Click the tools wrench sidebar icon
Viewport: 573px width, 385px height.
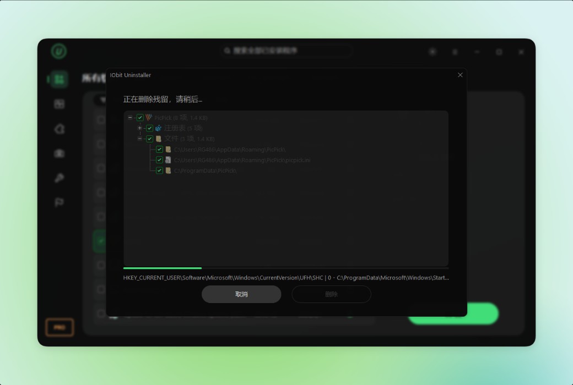coord(59,178)
